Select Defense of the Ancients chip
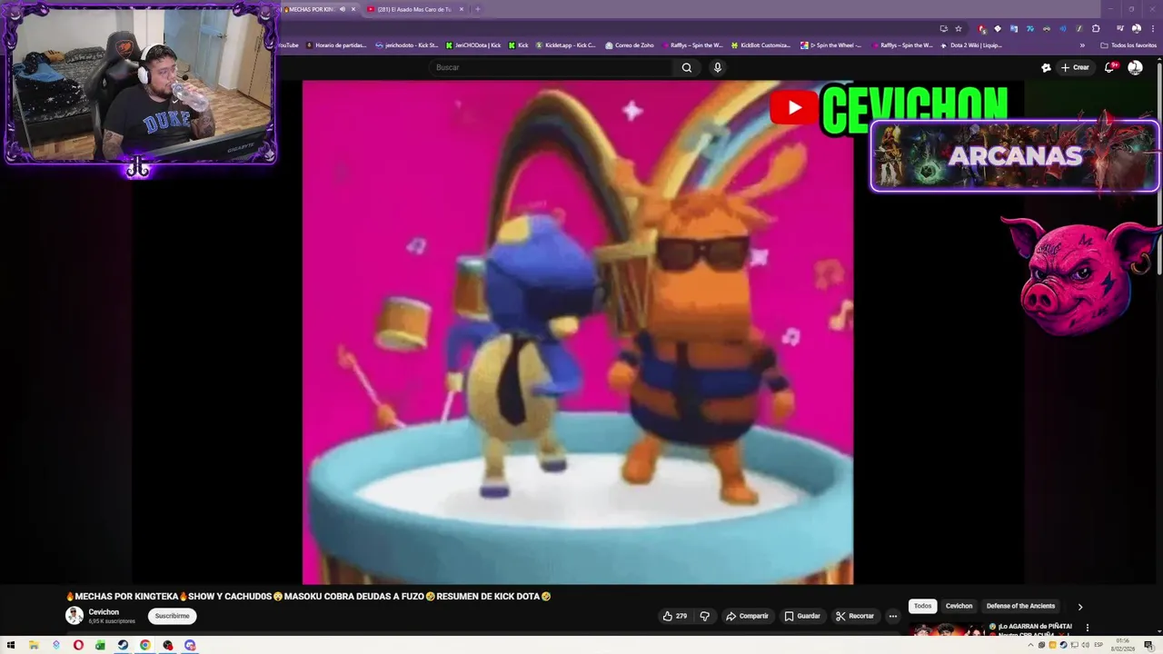The image size is (1163, 654). tap(1020, 606)
